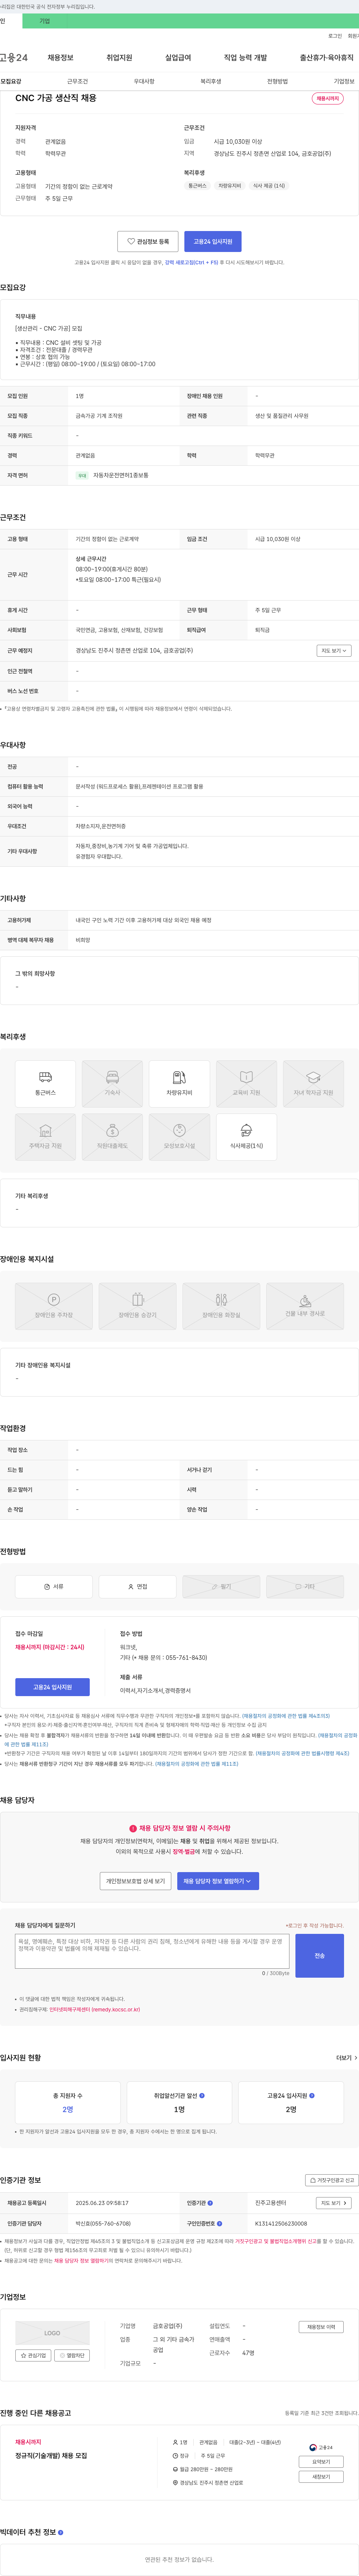Viewport: 359px width, 2576px height.
Task: Open the 출산휴가·육아휴직 main menu
Action: (x=327, y=58)
